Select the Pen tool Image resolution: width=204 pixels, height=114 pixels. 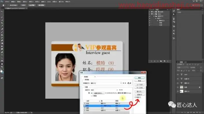tap(2, 52)
